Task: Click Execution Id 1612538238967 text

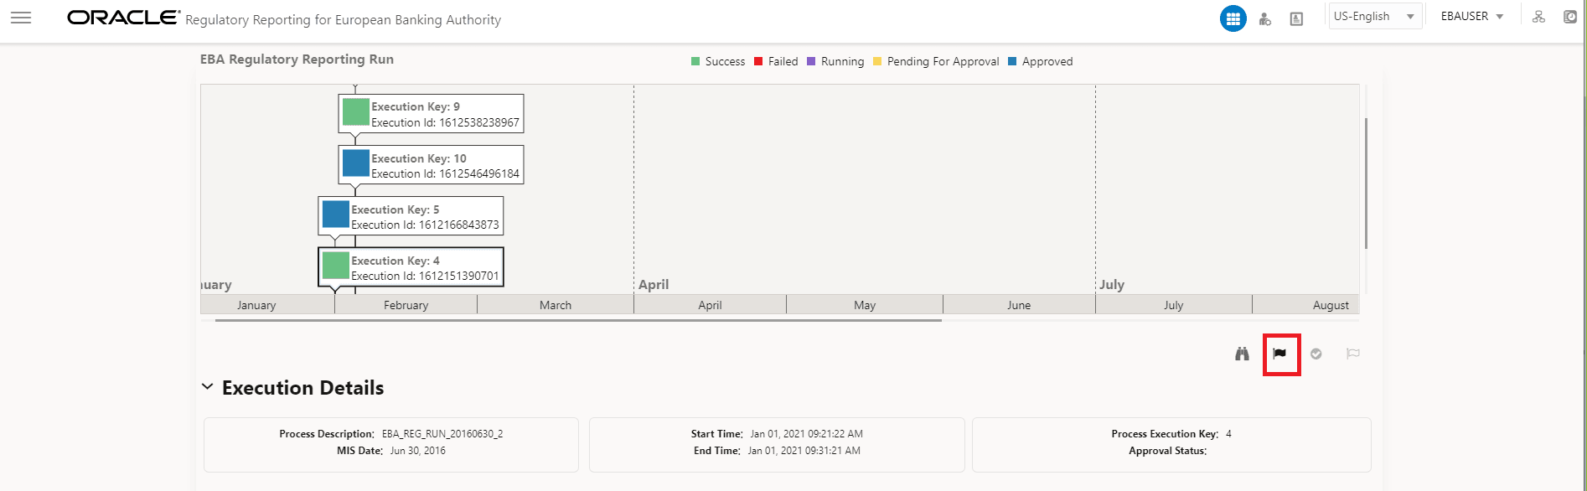Action: tap(445, 122)
